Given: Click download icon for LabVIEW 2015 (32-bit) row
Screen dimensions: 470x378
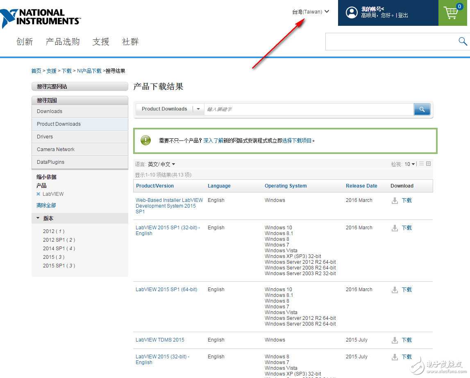Looking at the screenshot, I should [395, 357].
